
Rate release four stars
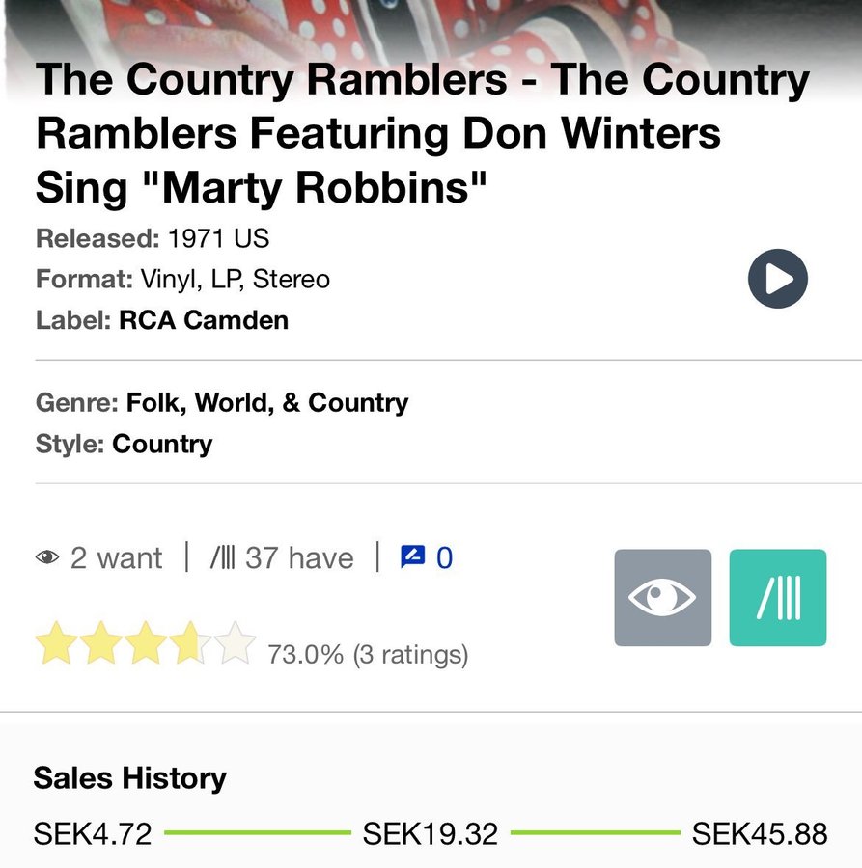[191, 644]
